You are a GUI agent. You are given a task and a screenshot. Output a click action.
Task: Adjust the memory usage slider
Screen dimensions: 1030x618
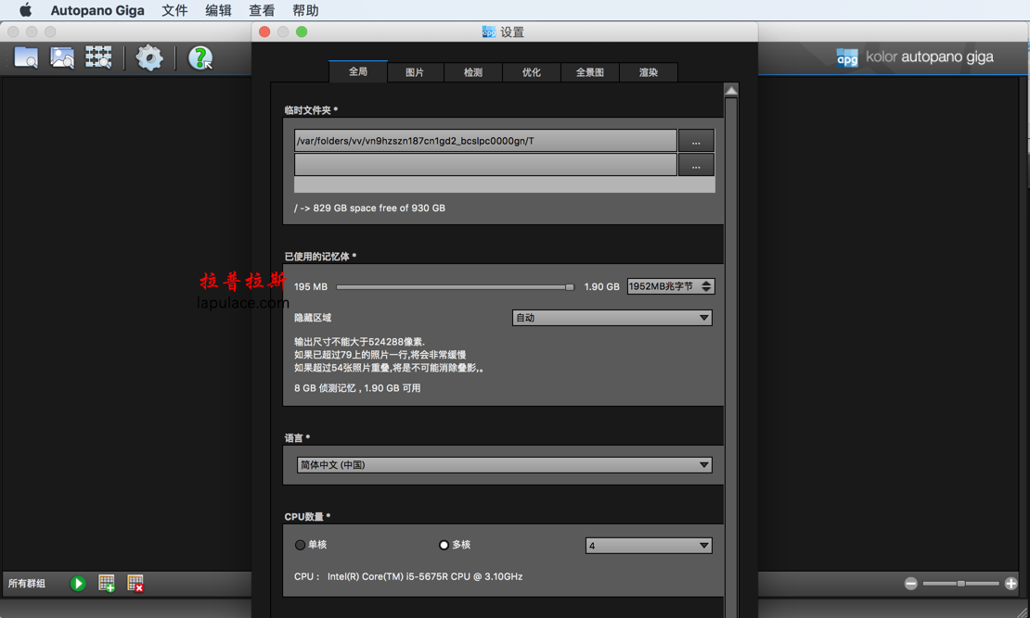click(570, 287)
